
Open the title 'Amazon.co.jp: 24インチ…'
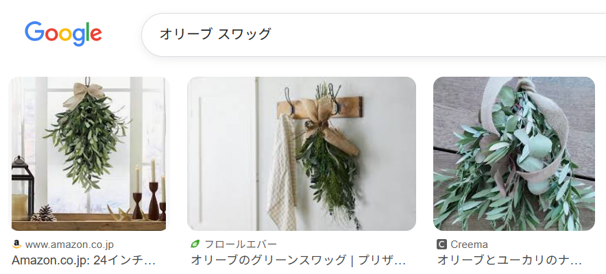[84, 260]
